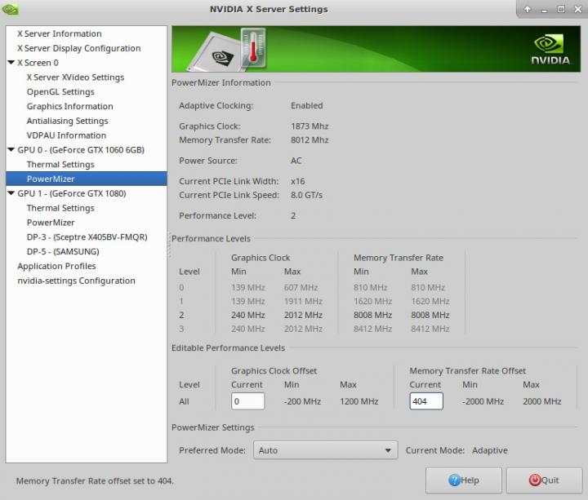588x500 pixels.
Task: Select OpenGL Settings
Action: click(60, 91)
